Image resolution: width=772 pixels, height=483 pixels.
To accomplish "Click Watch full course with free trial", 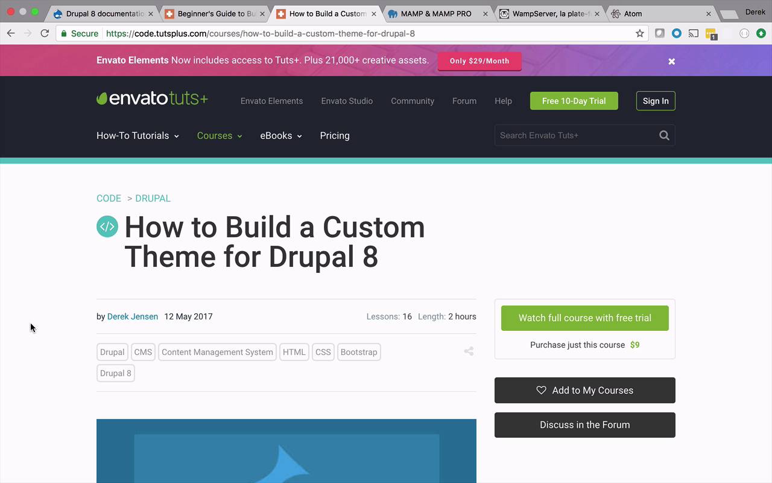I will (x=585, y=318).
